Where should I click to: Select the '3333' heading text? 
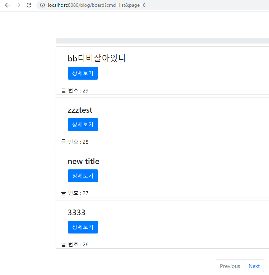[77, 213]
